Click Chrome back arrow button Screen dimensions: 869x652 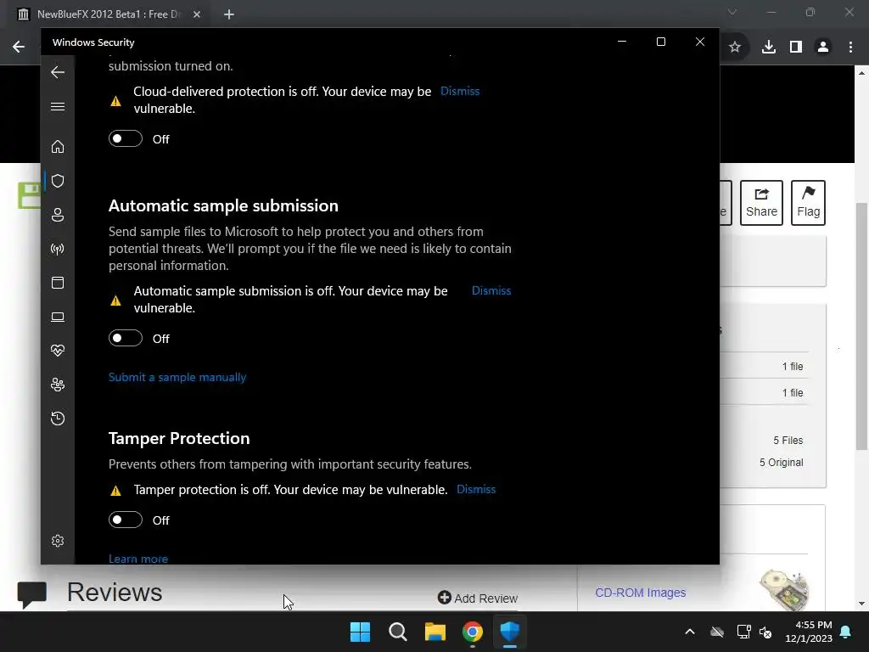tap(19, 47)
